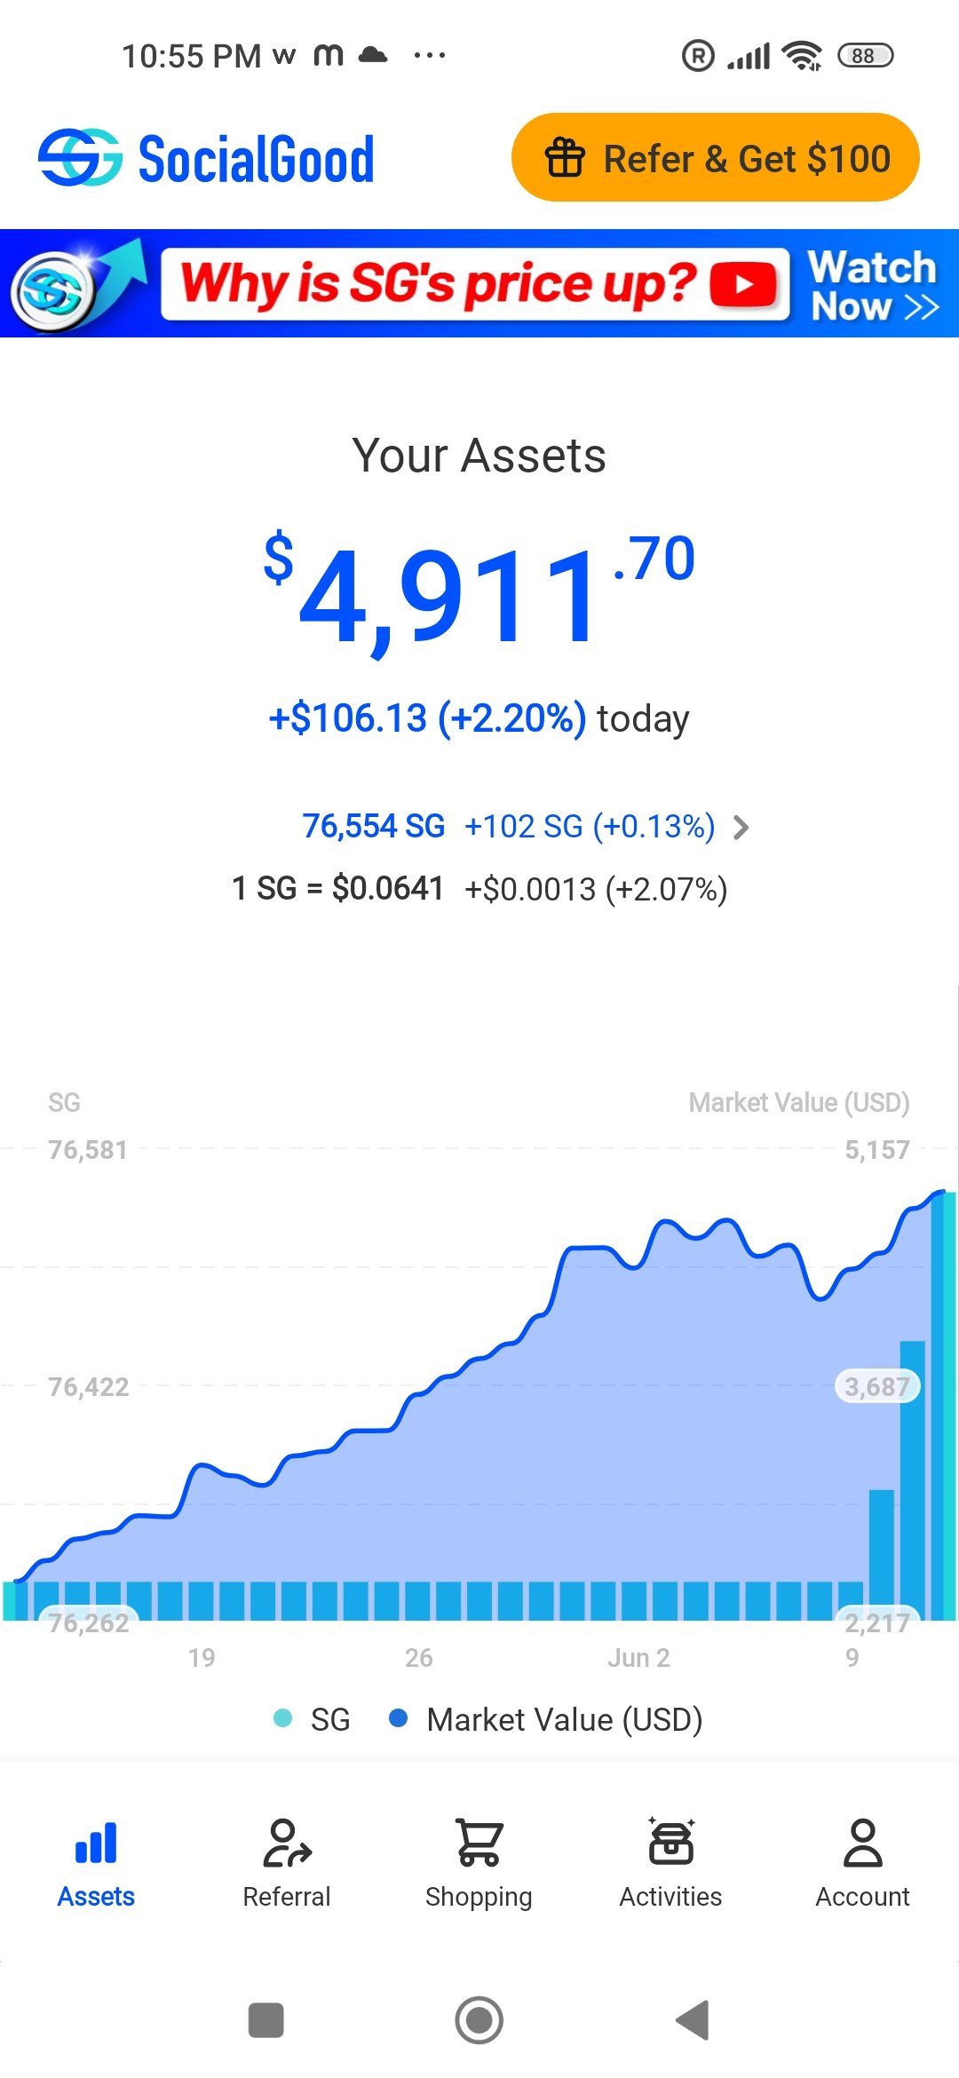Tap the 76,554 SG balance link
Viewport: 959px width, 2078px height.
[x=373, y=826]
